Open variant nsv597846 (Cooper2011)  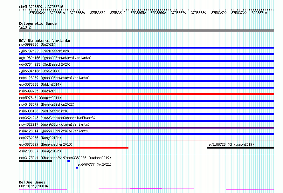click(40, 98)
